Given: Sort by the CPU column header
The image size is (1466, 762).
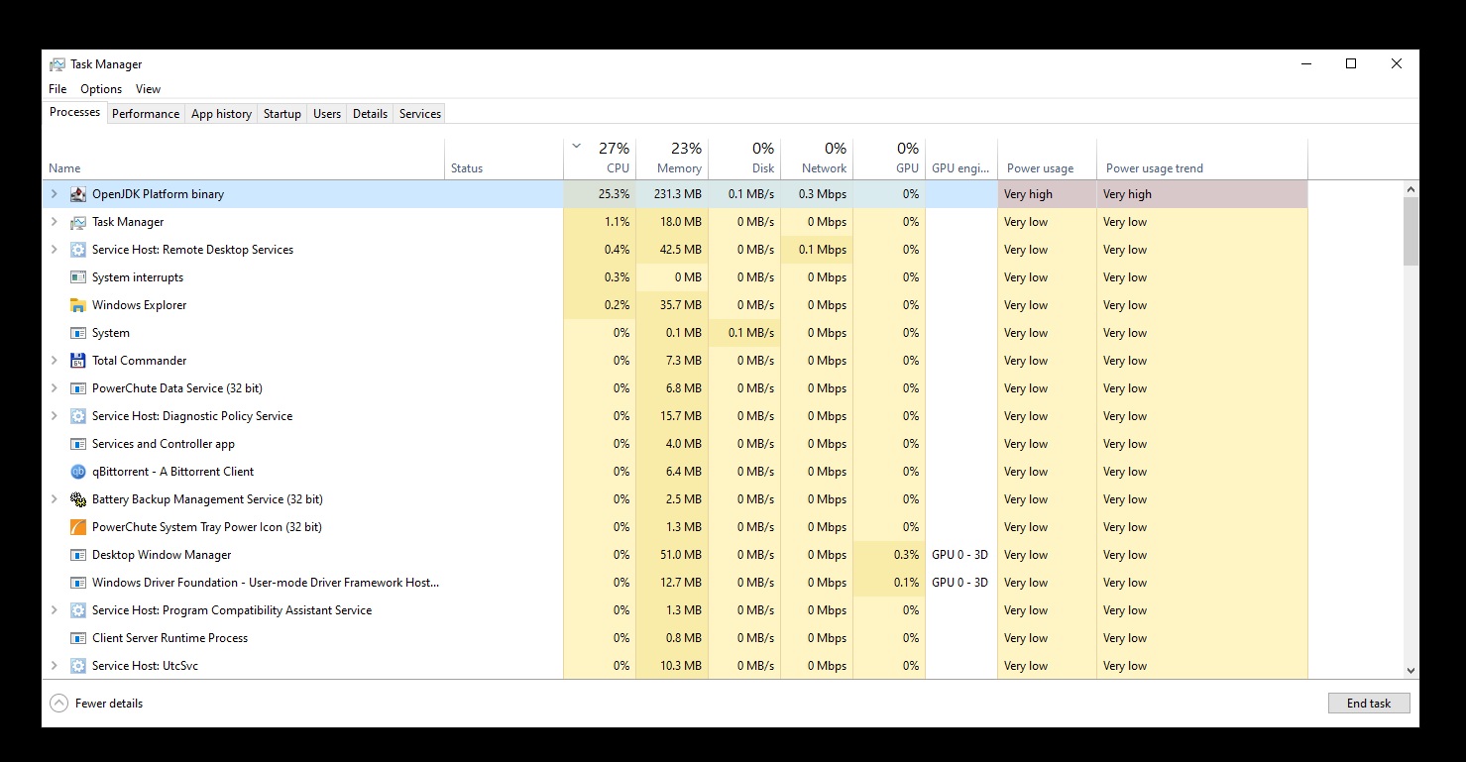Looking at the screenshot, I should [600, 159].
